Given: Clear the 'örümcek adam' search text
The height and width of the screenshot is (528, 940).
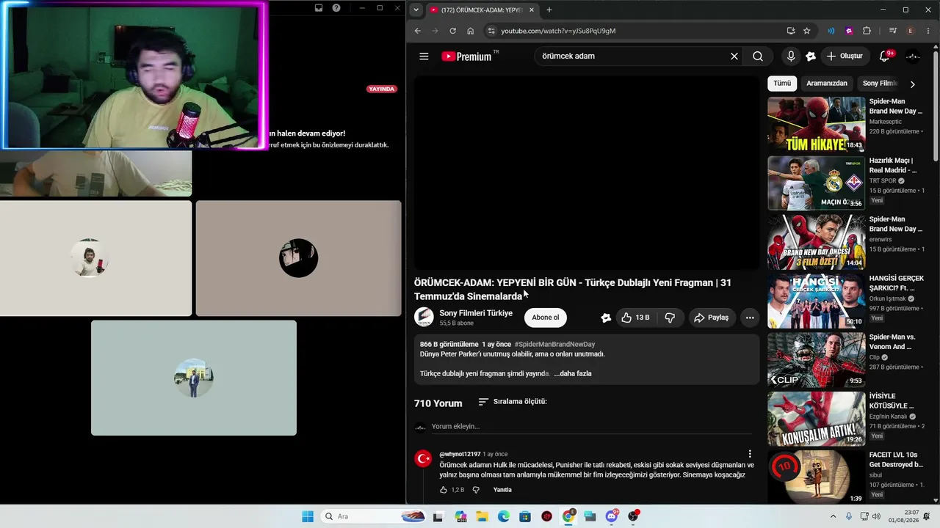Looking at the screenshot, I should tap(734, 56).
